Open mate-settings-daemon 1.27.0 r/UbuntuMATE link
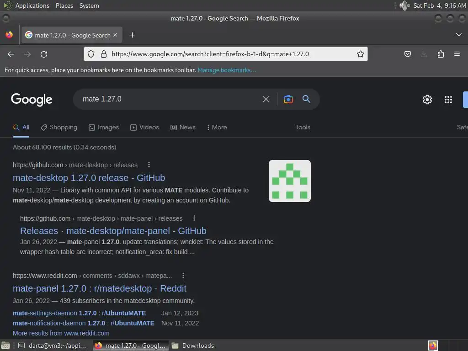 80,313
